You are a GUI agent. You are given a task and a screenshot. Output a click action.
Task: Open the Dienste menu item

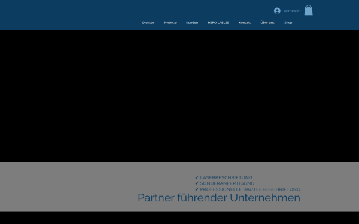148,23
